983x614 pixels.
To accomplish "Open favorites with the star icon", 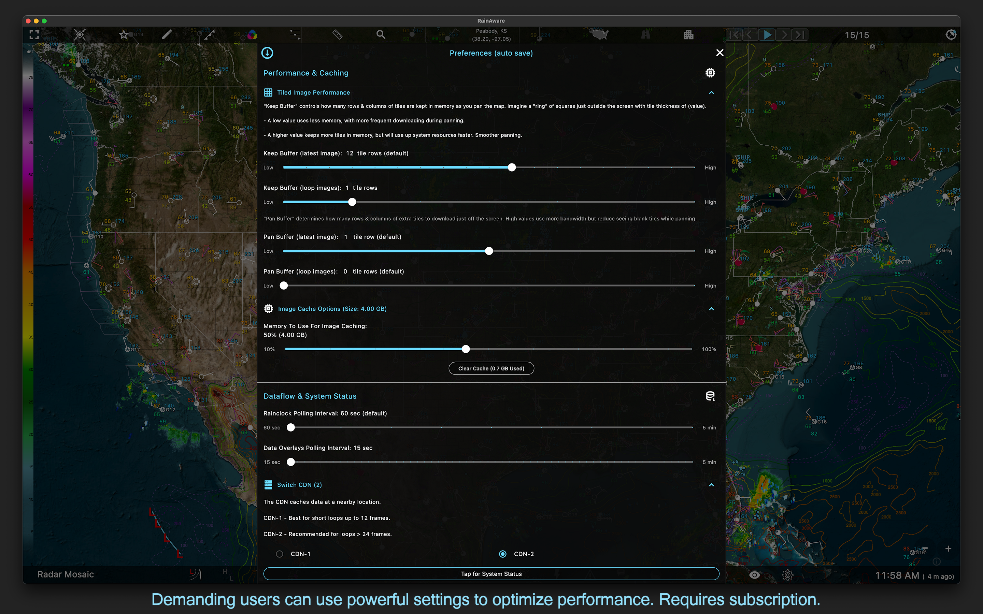I will 124,35.
